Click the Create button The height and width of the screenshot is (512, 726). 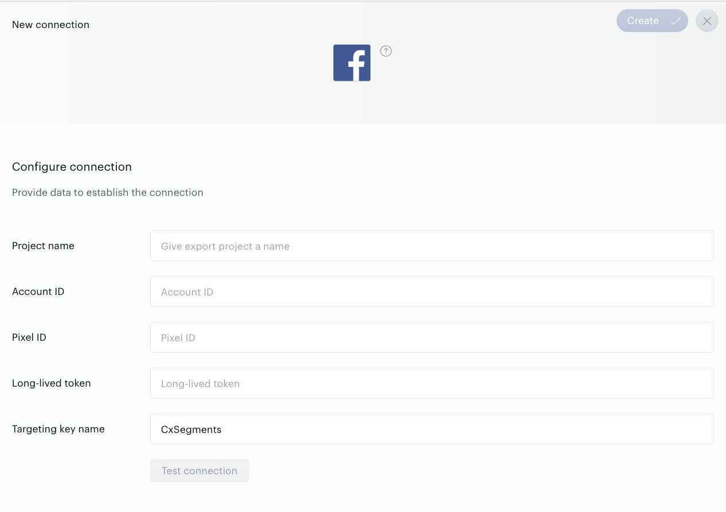[x=652, y=21]
